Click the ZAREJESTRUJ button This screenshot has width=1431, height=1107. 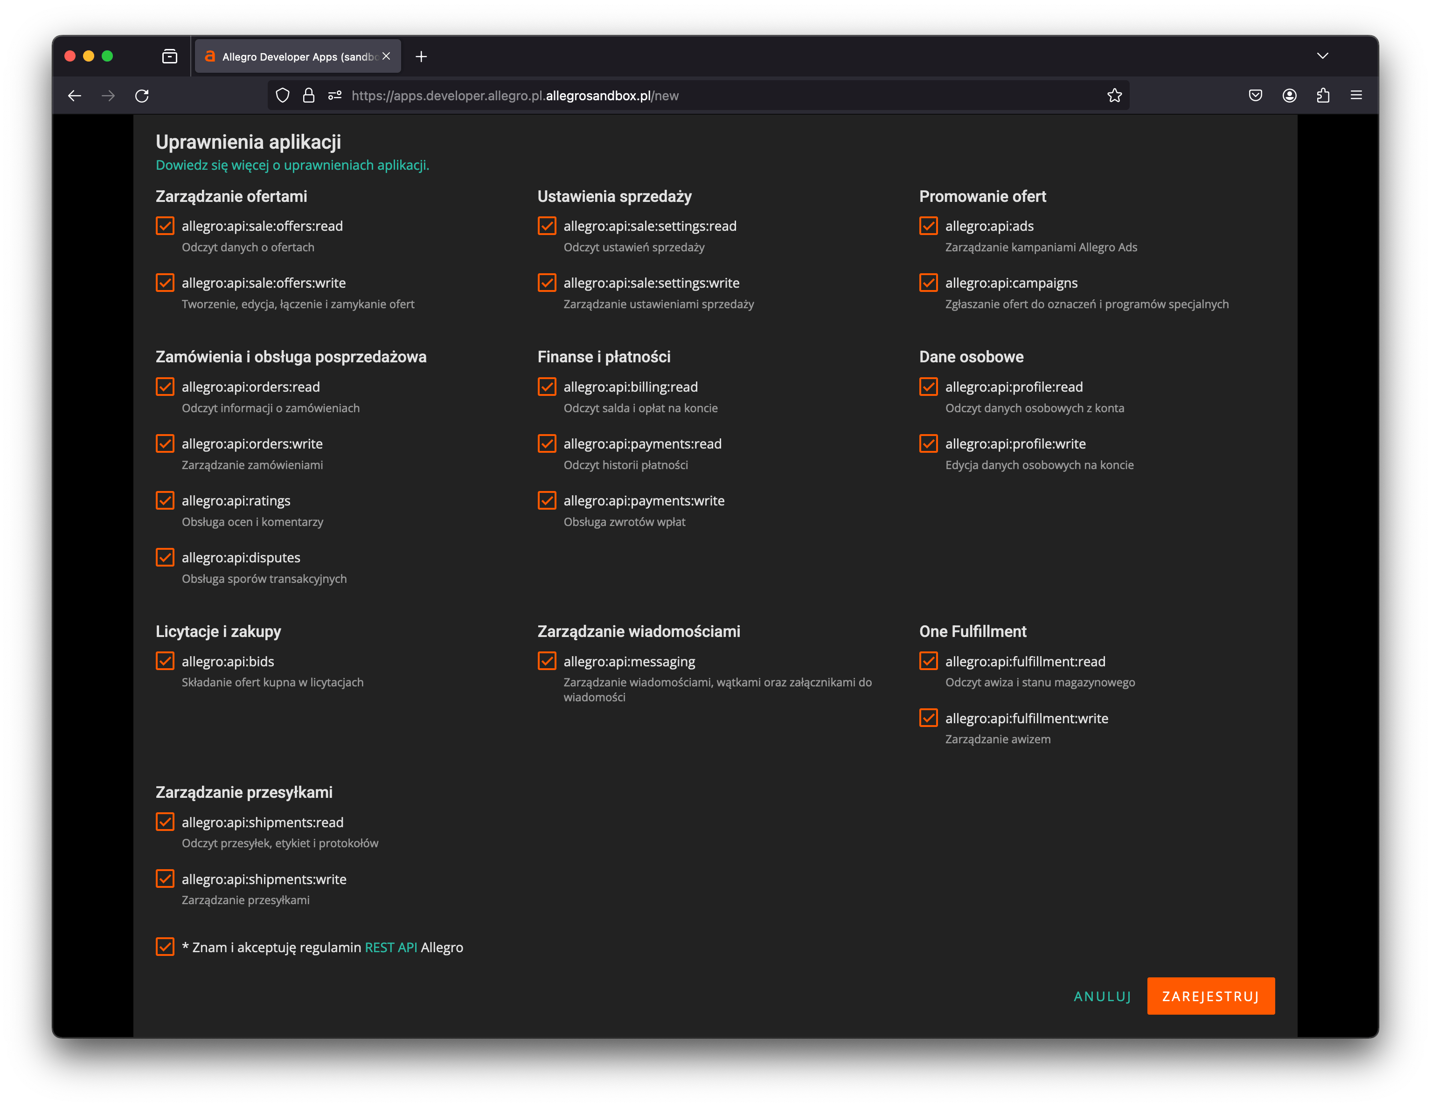(x=1211, y=996)
